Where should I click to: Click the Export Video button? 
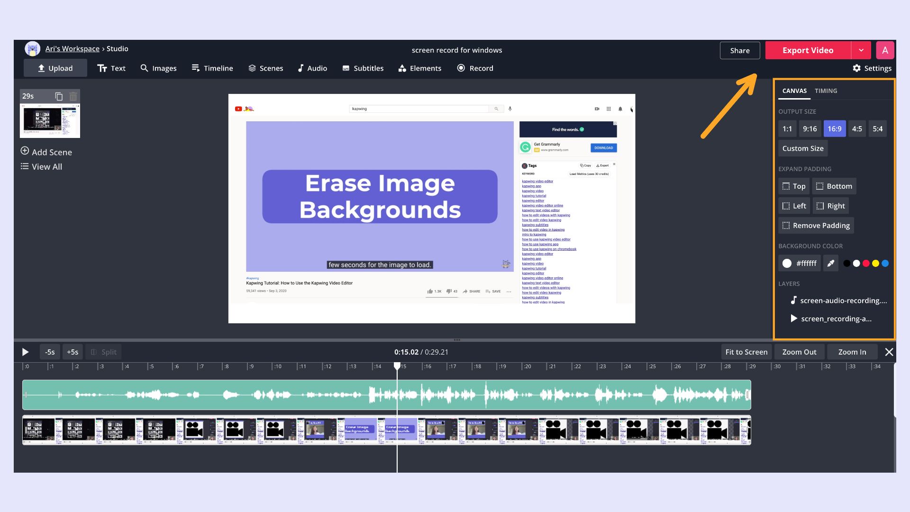coord(808,50)
